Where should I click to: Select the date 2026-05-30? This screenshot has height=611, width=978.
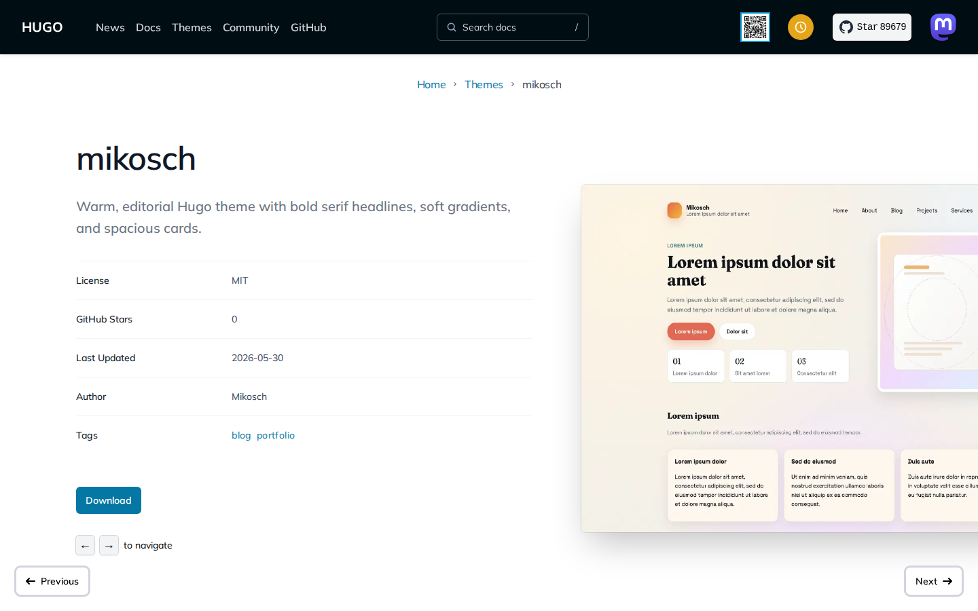[257, 358]
